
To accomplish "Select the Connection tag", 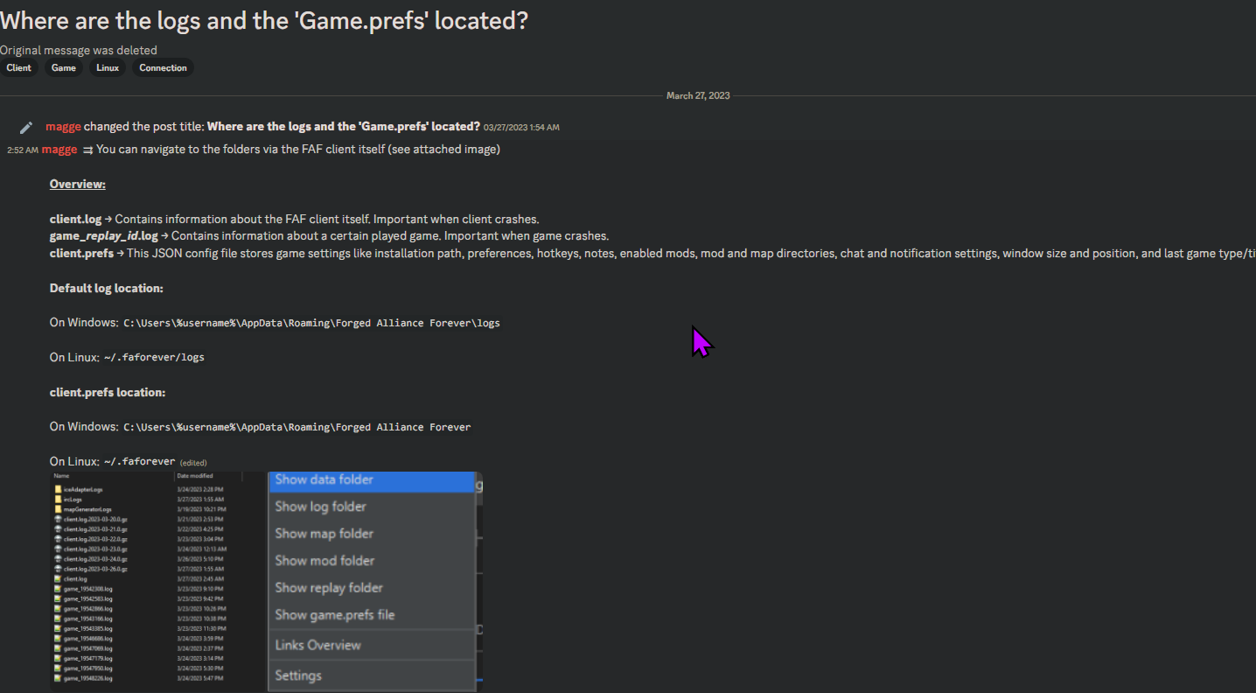I will (163, 67).
